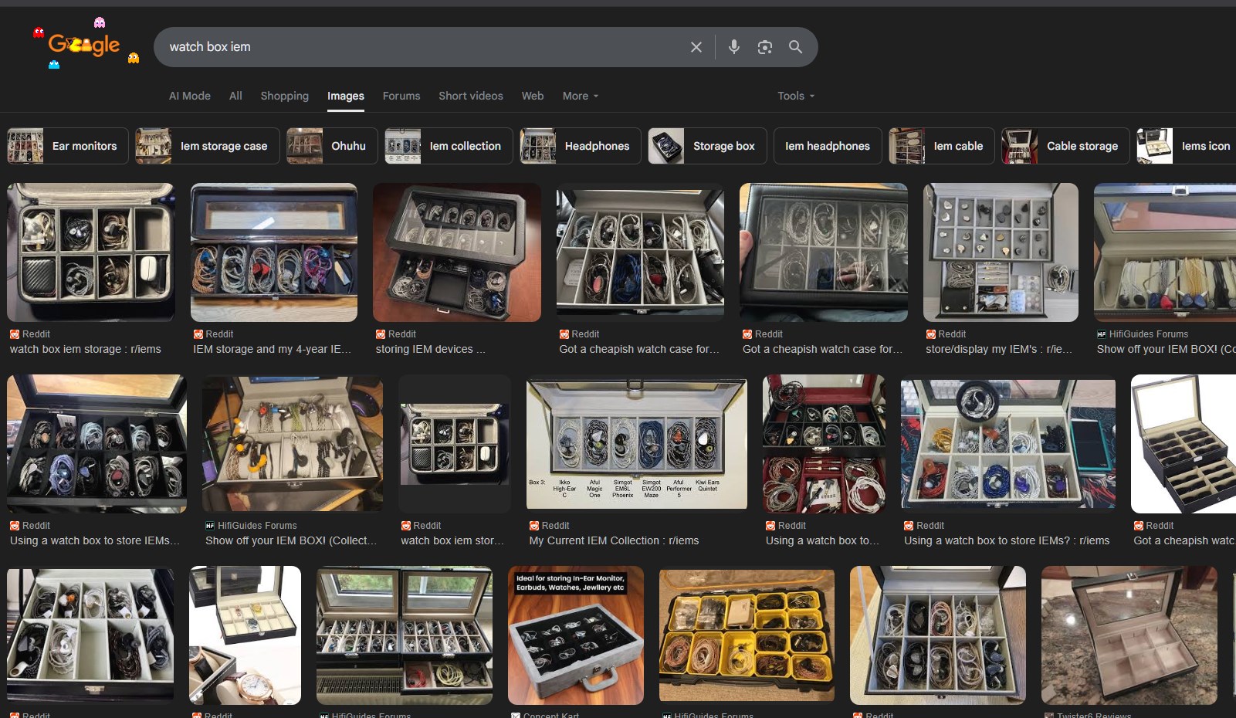Open 'storing IEM devices' image thumbnail
This screenshot has width=1236, height=718.
pyautogui.click(x=457, y=252)
